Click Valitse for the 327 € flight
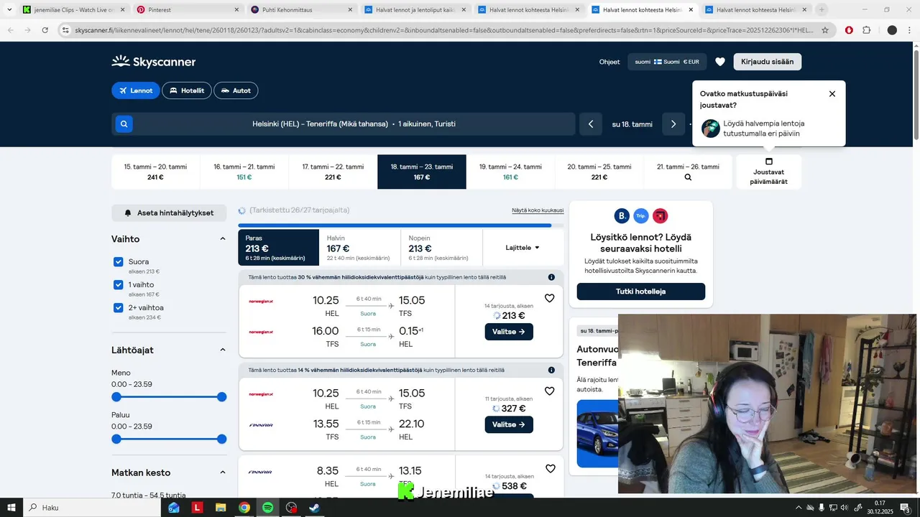The image size is (920, 517). tap(509, 424)
